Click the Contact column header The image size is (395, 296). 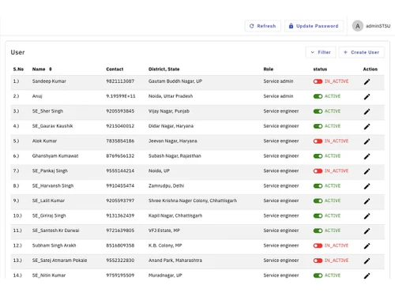tap(115, 69)
